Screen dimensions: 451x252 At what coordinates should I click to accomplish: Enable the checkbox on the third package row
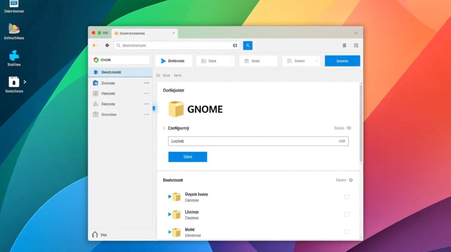347,232
